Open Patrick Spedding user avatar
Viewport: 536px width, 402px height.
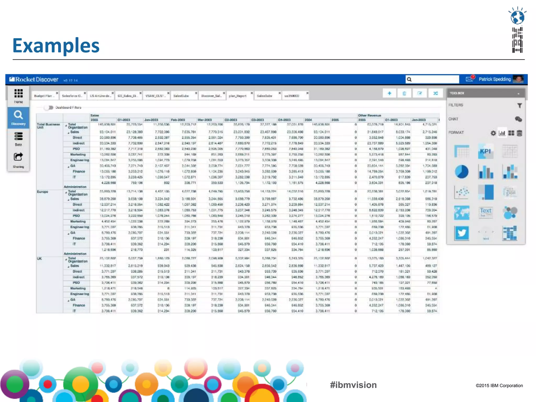[518, 79]
